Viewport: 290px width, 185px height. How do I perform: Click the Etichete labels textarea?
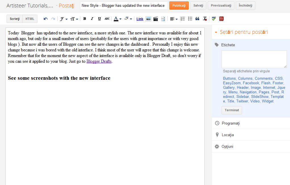tap(254, 59)
